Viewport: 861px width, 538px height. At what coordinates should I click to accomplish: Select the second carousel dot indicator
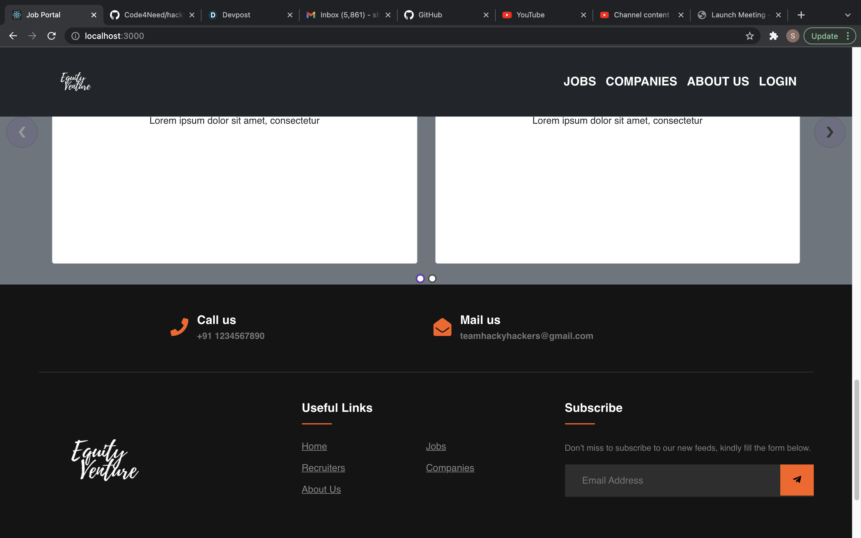point(432,279)
